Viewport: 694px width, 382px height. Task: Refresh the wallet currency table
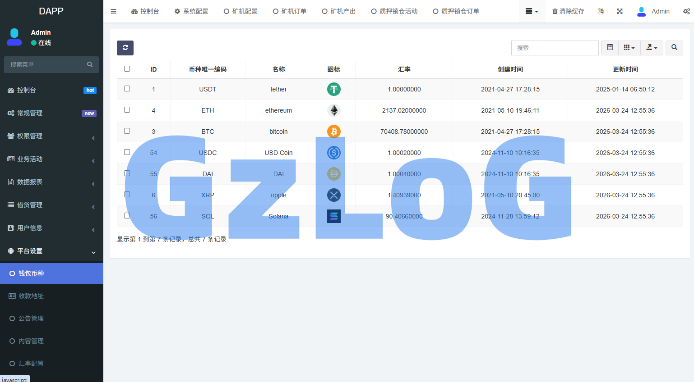[125, 48]
